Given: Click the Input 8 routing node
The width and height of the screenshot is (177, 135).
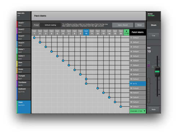Looking at the screenshot, I should 75,70.
